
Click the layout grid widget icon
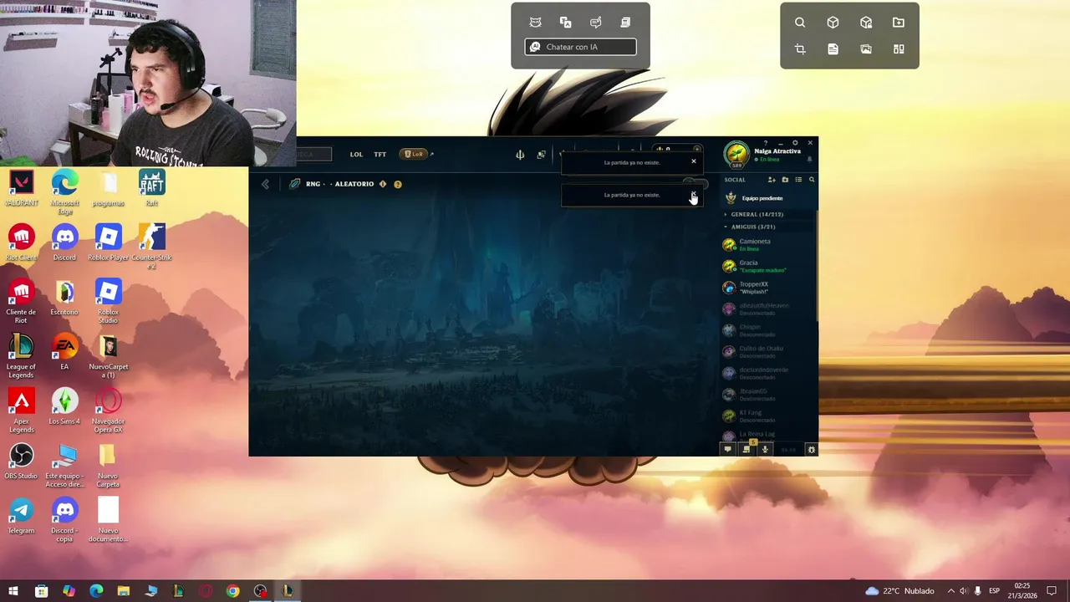pos(899,49)
